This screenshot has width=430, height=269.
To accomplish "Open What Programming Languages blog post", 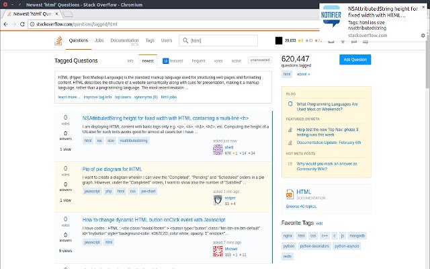I will point(327,106).
